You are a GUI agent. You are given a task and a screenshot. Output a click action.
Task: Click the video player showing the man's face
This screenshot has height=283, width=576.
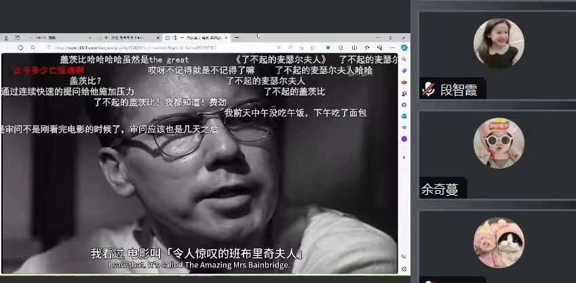tap(199, 163)
